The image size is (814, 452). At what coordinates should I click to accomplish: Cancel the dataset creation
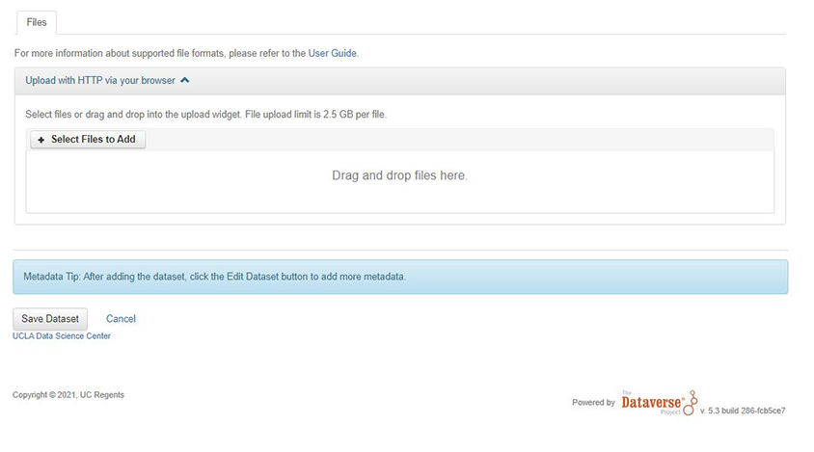[x=121, y=319]
